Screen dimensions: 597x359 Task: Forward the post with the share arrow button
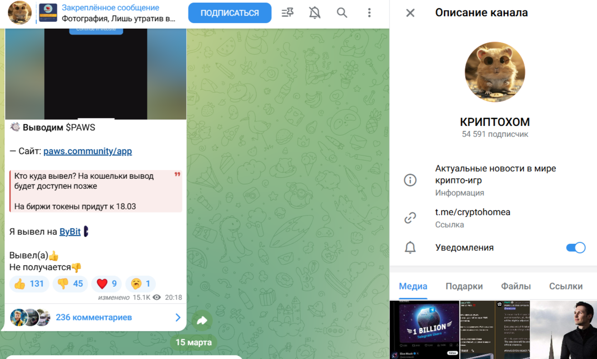(x=202, y=320)
